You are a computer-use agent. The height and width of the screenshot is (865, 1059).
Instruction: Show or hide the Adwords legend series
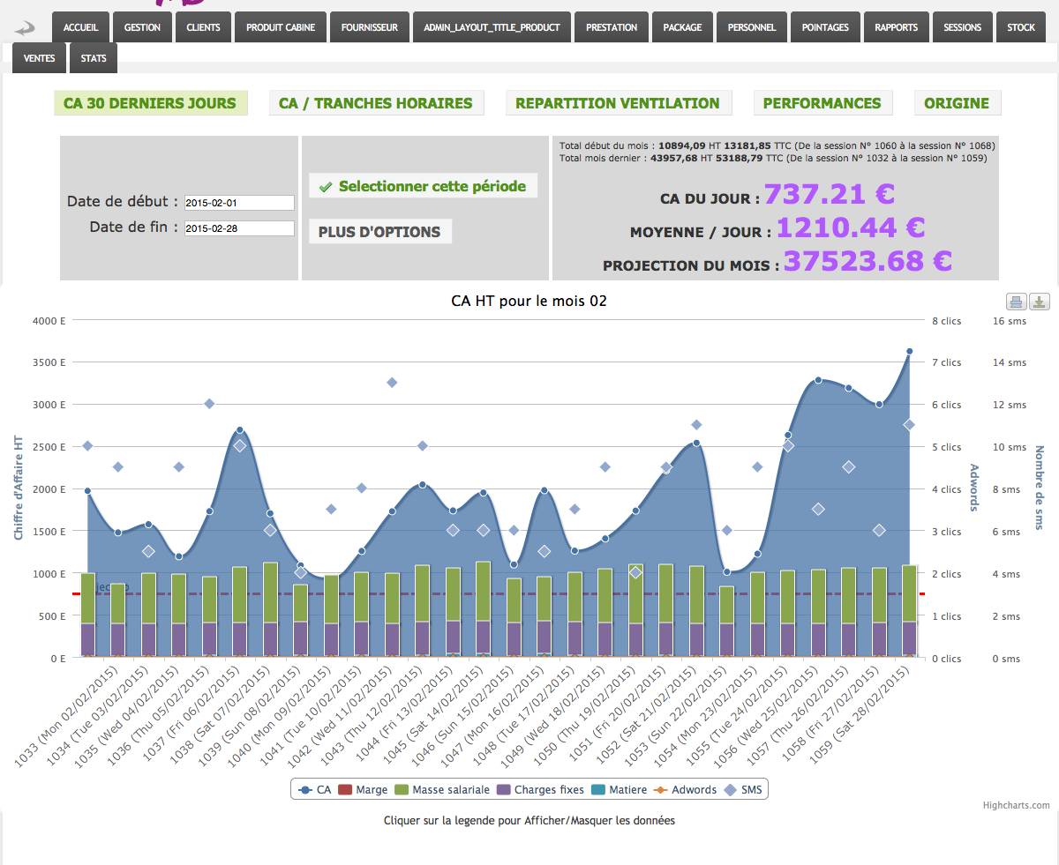(x=685, y=789)
